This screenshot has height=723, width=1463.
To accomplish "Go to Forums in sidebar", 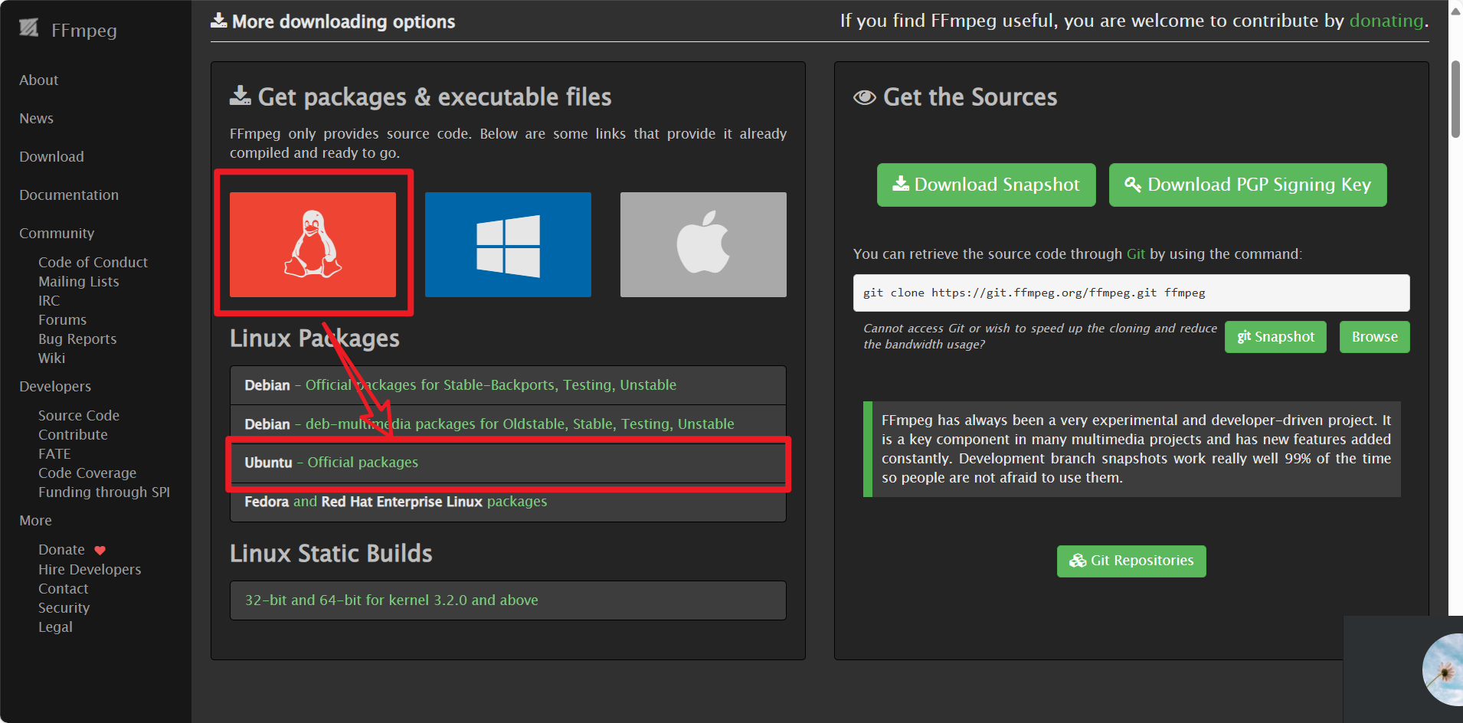I will (x=62, y=319).
